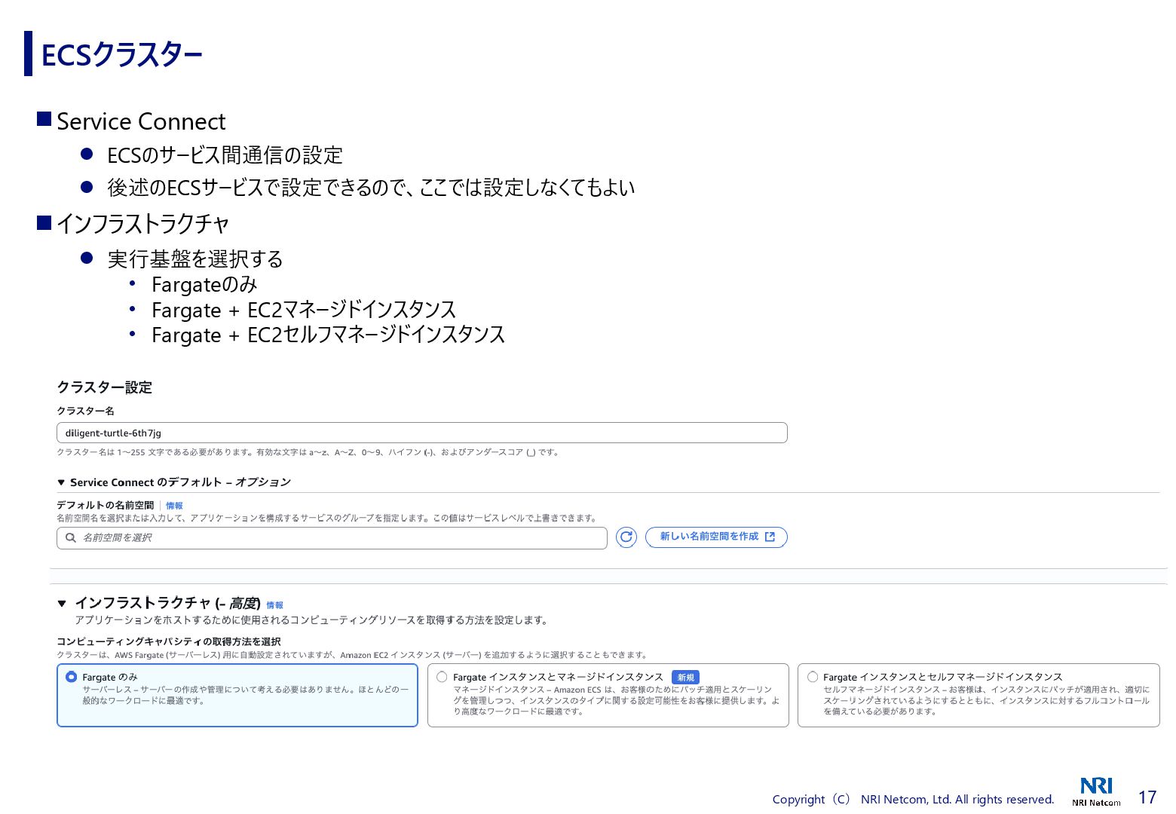Click the refresh namespaces icon button
The width and height of the screenshot is (1176, 814).
(626, 537)
